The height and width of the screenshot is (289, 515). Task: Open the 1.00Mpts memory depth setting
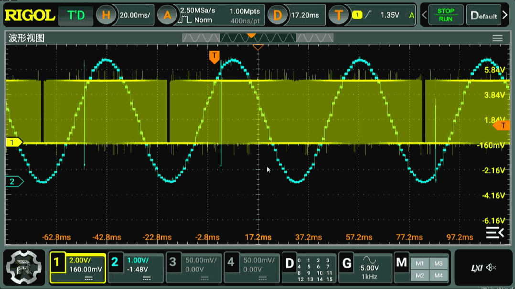pyautogui.click(x=245, y=11)
